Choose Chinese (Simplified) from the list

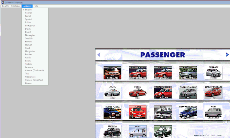(x=34, y=80)
